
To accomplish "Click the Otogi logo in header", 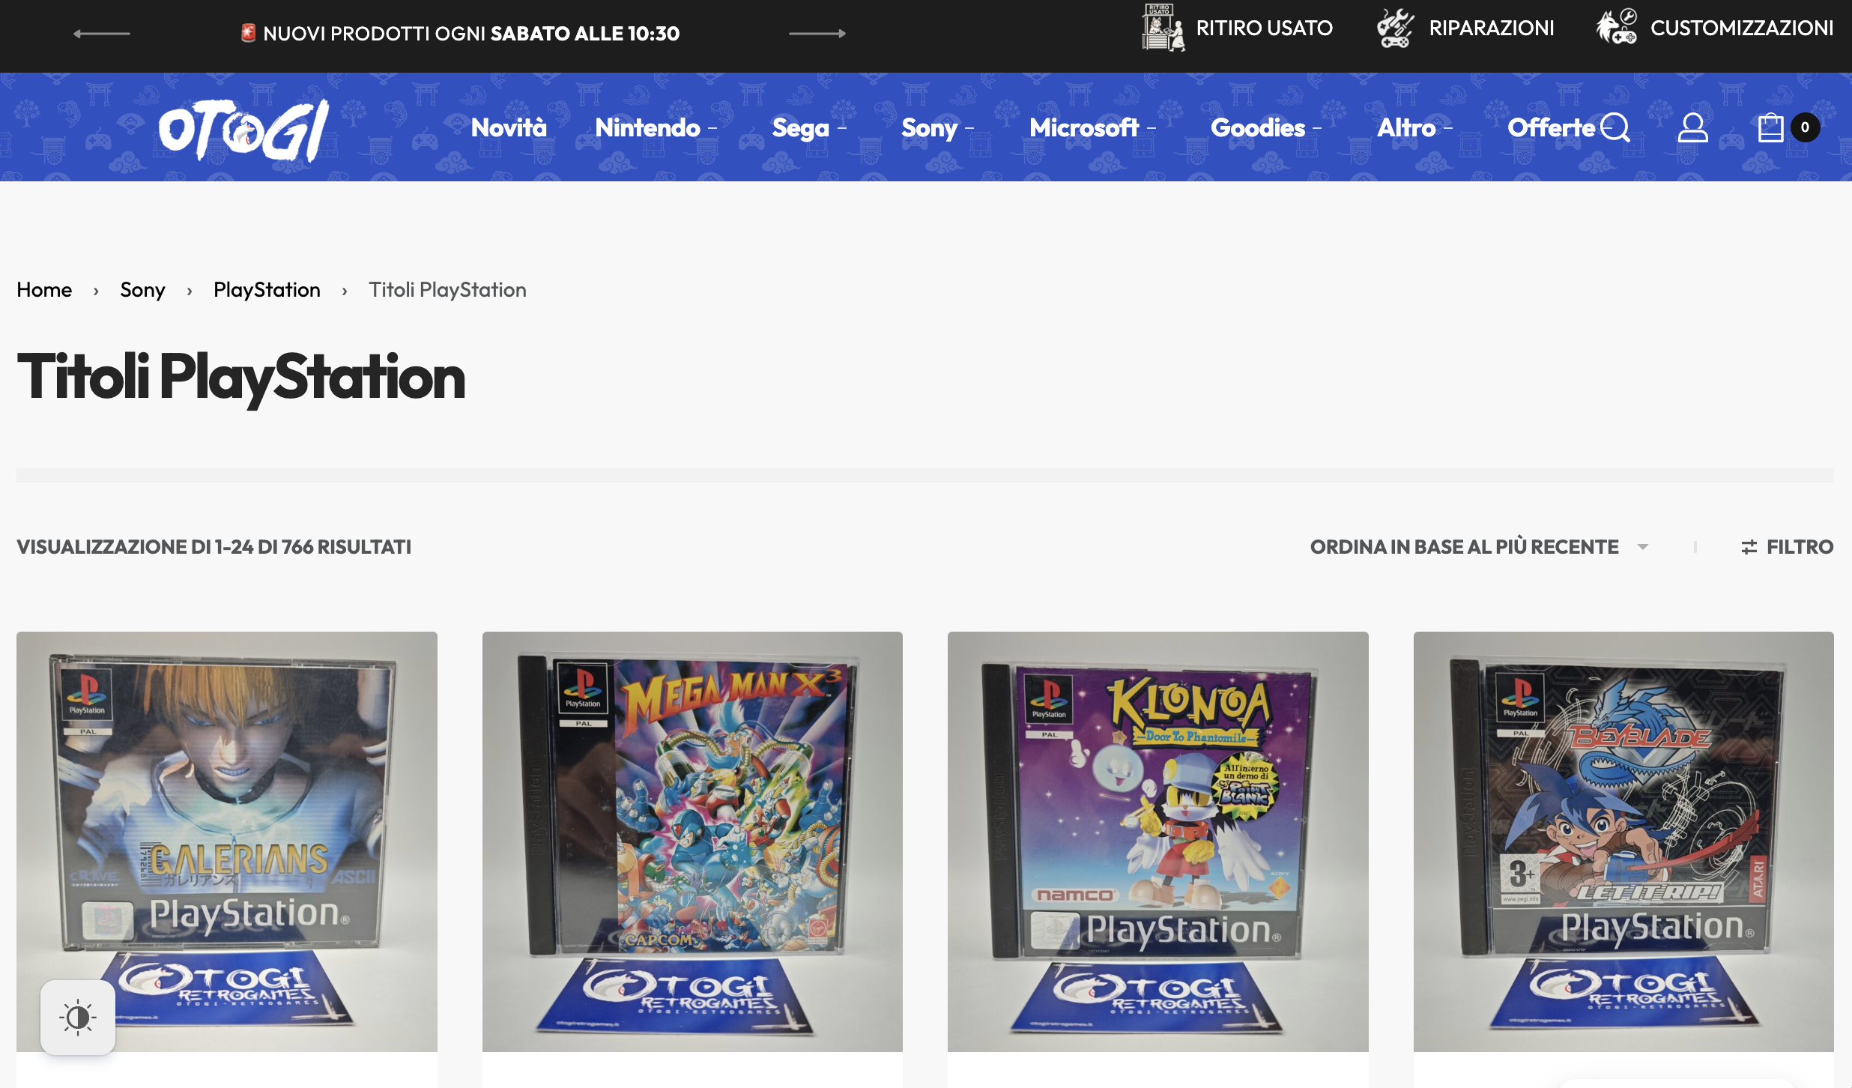I will [x=243, y=129].
